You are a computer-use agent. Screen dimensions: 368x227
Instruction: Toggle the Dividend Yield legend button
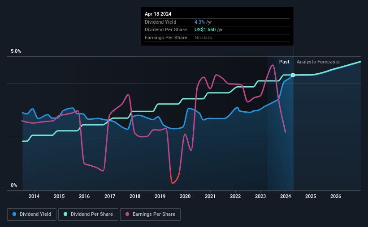coord(32,214)
